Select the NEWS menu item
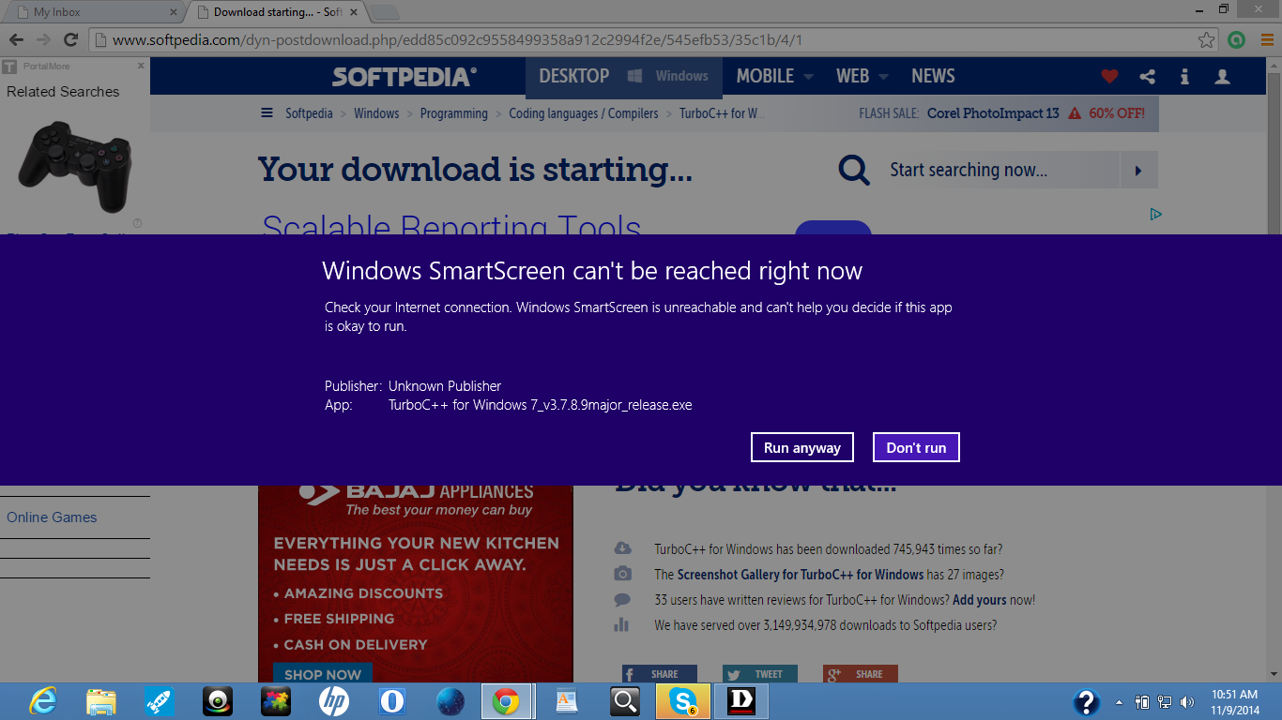This screenshot has width=1282, height=720. coord(933,76)
